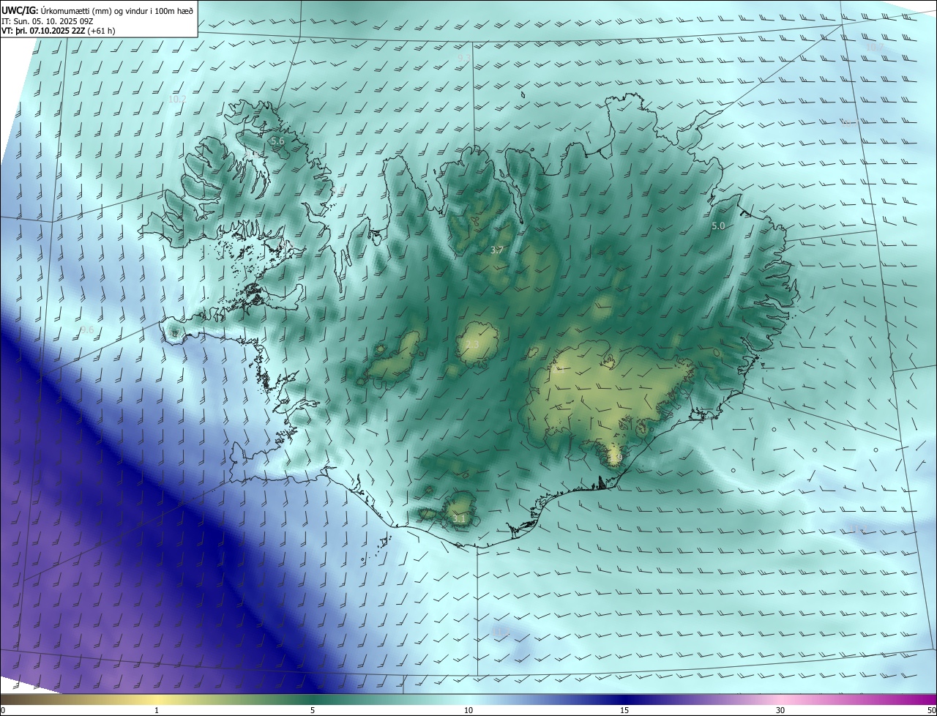This screenshot has height=716, width=937.
Task: Click the 0 tick on the colorbar
Action: pyautogui.click(x=3, y=710)
